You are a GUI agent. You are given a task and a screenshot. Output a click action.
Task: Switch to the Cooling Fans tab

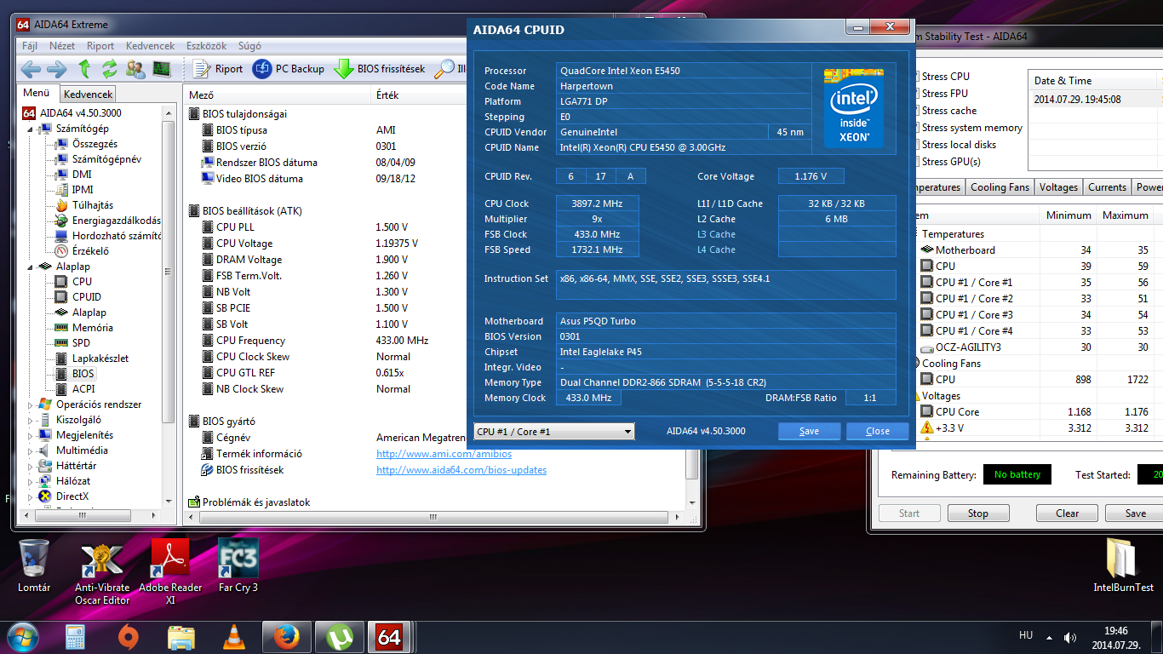pyautogui.click(x=1000, y=187)
